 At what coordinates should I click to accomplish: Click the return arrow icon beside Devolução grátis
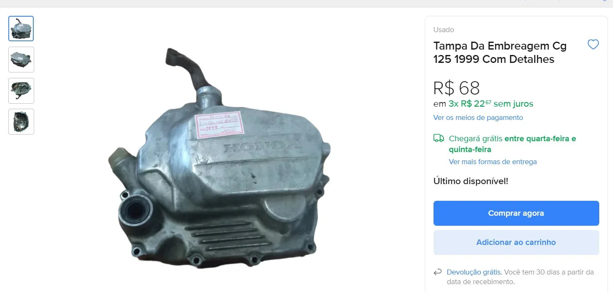point(438,272)
